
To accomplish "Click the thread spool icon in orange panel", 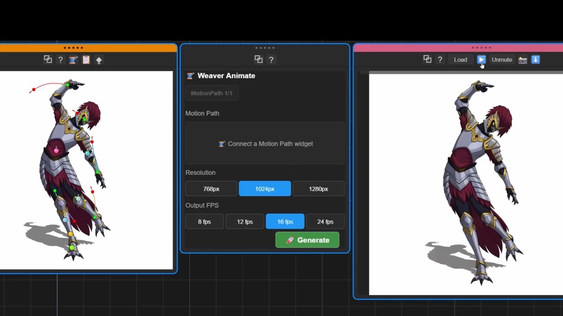I will 73,60.
